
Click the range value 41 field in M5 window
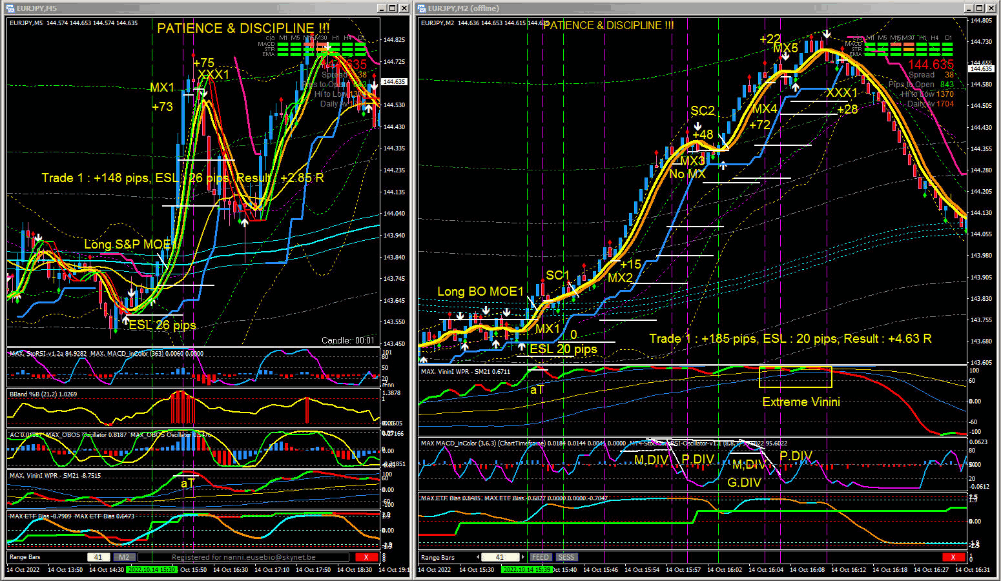pyautogui.click(x=98, y=557)
